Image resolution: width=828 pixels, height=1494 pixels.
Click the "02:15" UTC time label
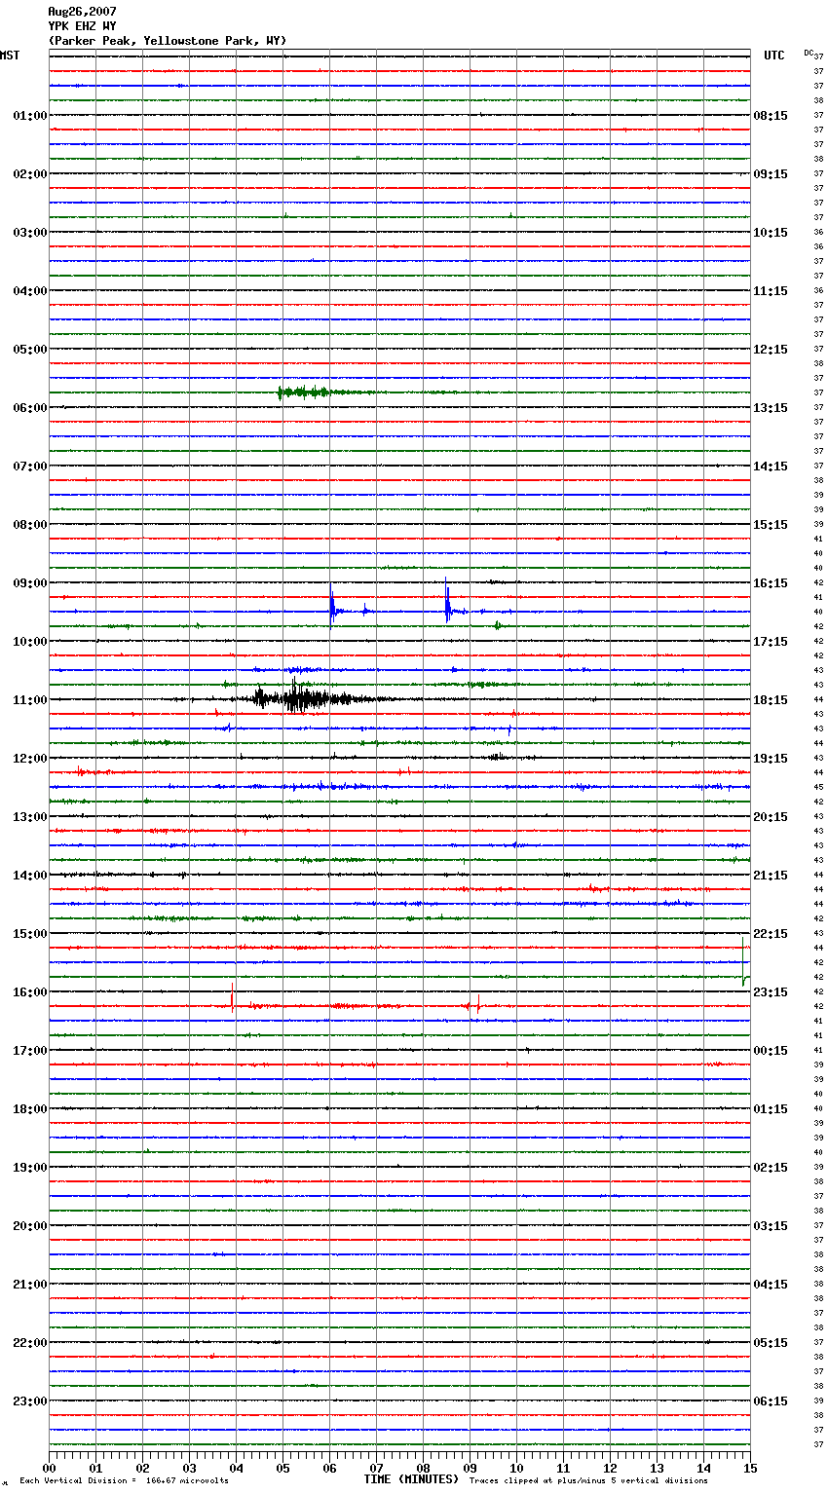point(771,1168)
